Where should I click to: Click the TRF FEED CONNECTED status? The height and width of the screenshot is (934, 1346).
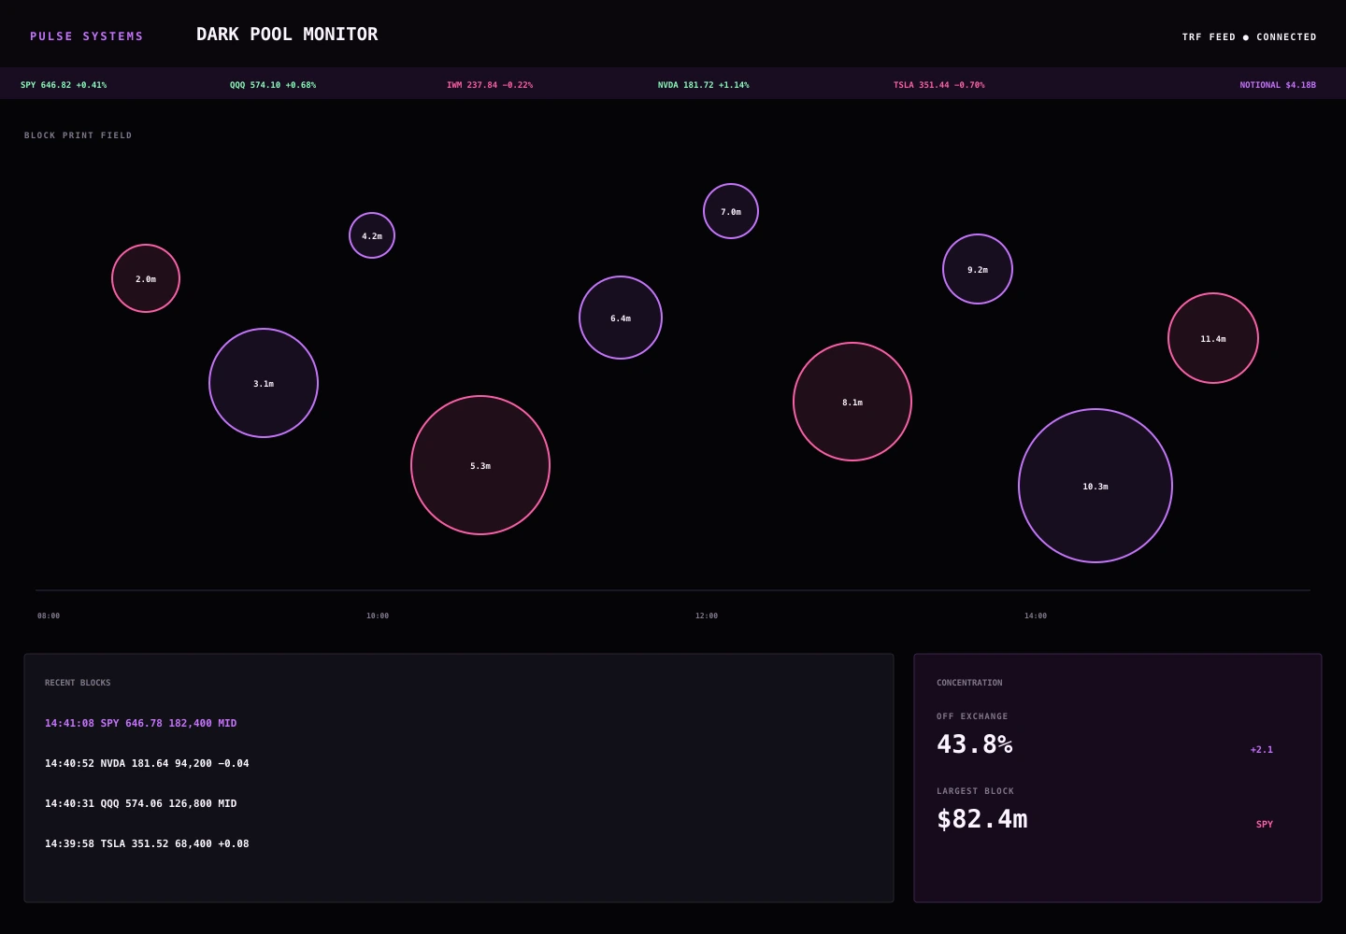1249,37
